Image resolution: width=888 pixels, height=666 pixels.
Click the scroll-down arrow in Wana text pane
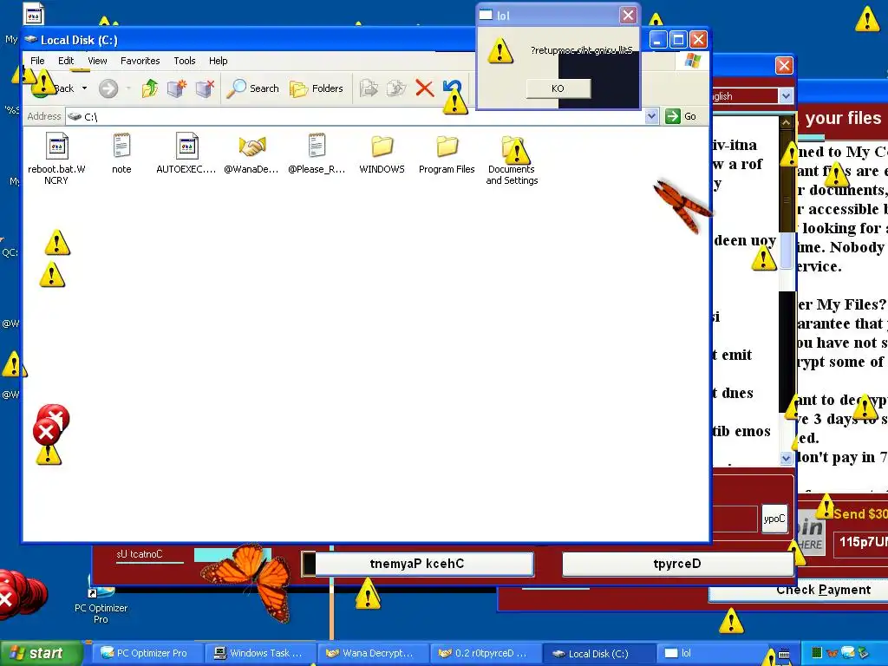coord(786,458)
